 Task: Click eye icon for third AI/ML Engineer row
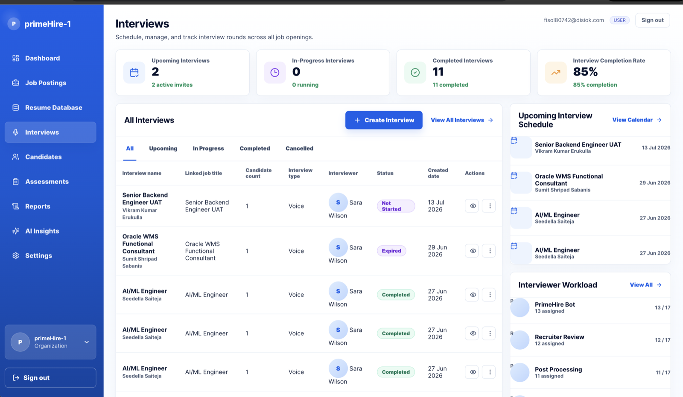[472, 372]
